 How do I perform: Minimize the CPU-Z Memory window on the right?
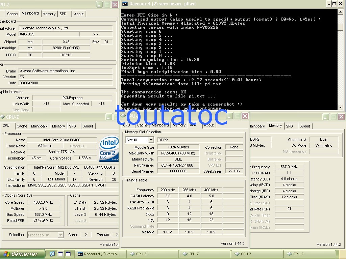pos(326,117)
